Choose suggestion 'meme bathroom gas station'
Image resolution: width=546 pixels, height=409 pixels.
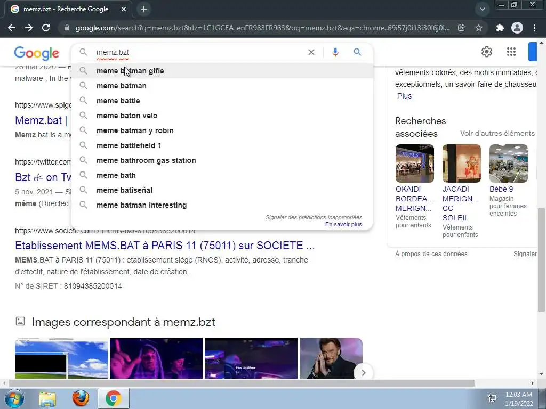[222, 161]
